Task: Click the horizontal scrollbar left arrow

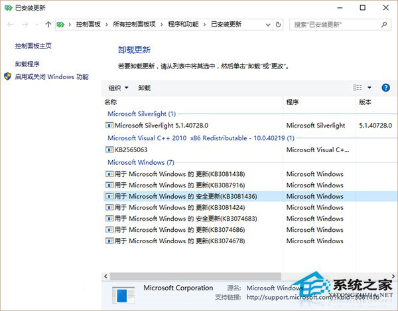Action: pos(106,276)
